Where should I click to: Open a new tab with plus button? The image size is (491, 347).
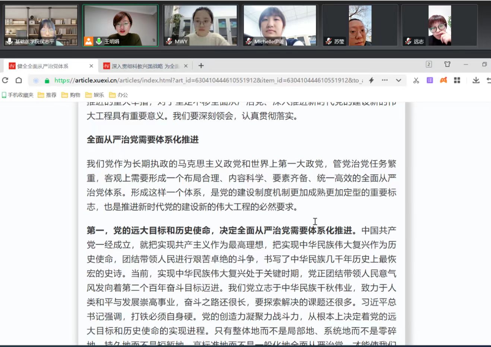tap(201, 66)
